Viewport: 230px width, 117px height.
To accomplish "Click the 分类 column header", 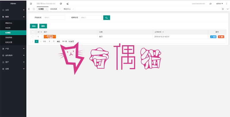I will [x=101, y=32].
